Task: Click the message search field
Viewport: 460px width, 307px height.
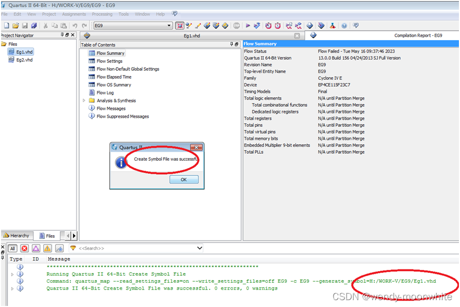Action: tap(137, 248)
